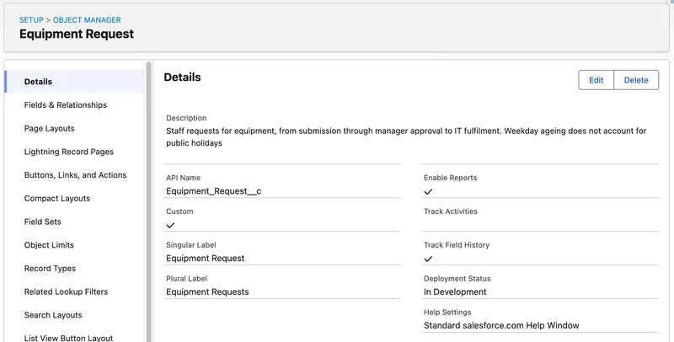Image resolution: width=674 pixels, height=342 pixels.
Task: Open the SETUP breadcrumb link
Action: [31, 19]
